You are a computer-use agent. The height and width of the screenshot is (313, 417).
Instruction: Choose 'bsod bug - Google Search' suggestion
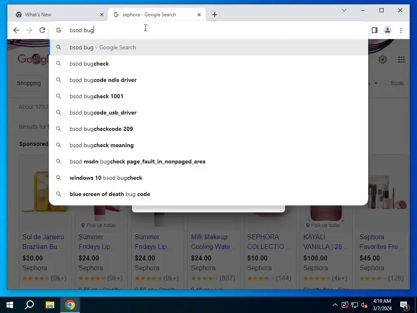(209, 47)
